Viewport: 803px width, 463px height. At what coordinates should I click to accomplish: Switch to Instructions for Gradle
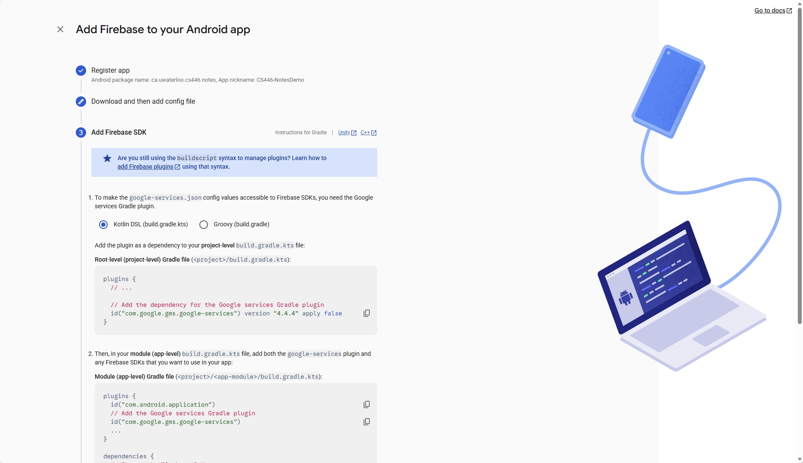click(x=301, y=133)
